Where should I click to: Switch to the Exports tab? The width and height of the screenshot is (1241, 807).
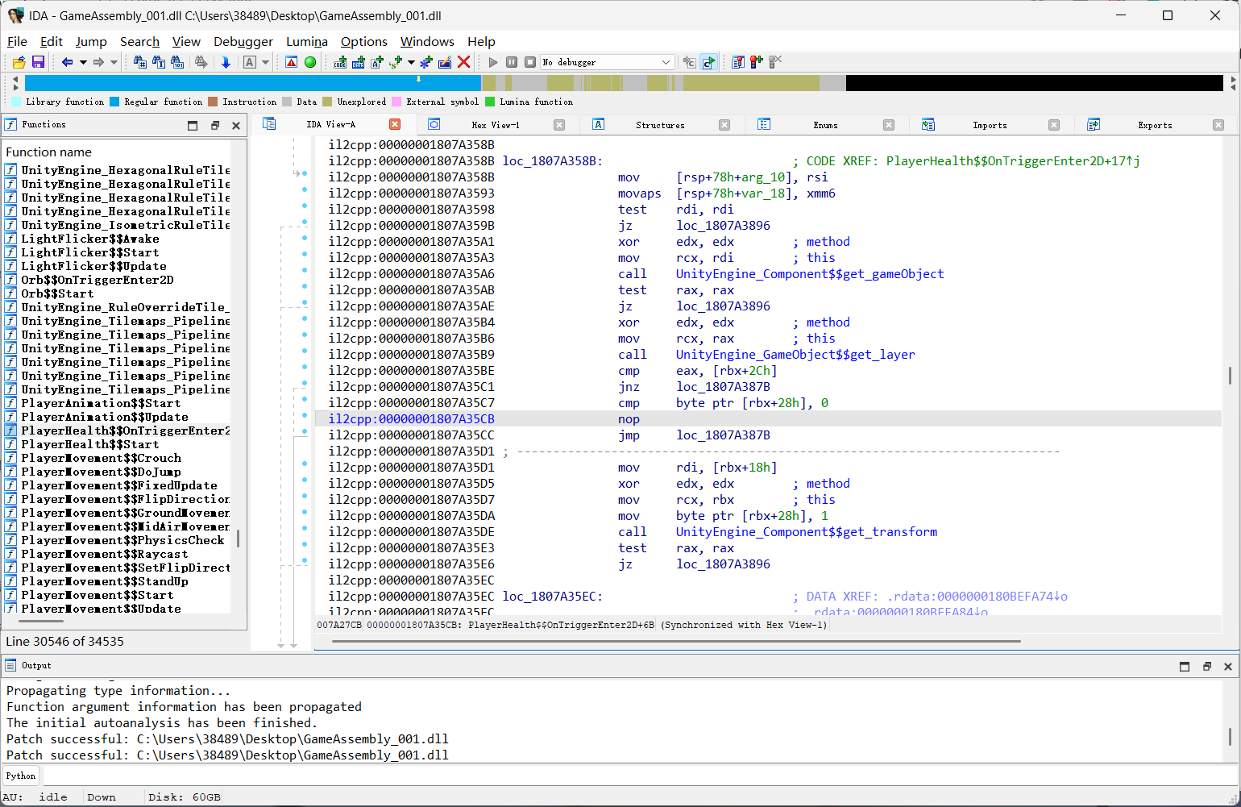pyautogui.click(x=1155, y=125)
